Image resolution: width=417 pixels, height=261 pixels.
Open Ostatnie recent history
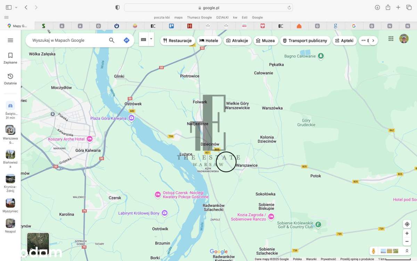(10, 79)
